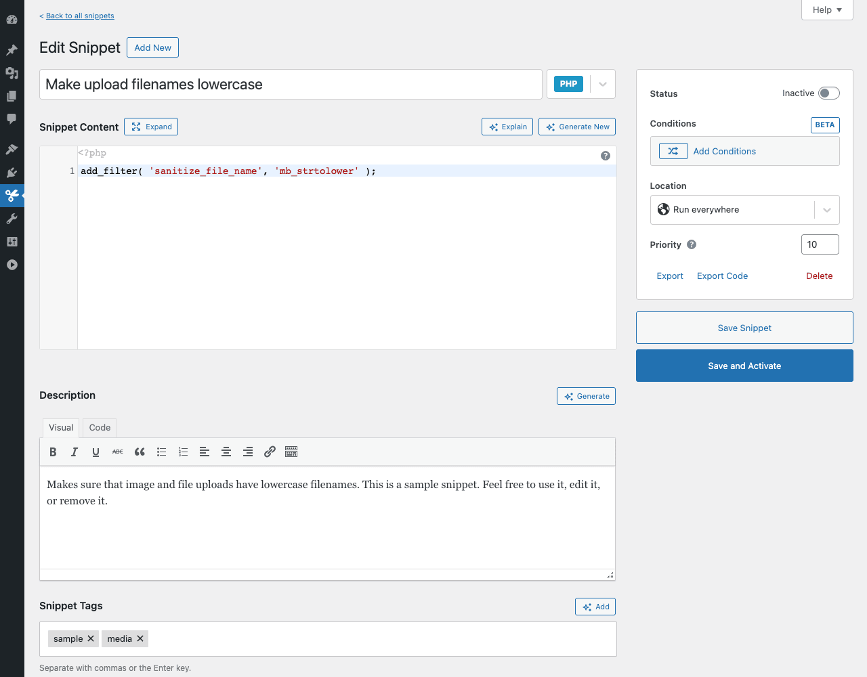The height and width of the screenshot is (677, 867).
Task: Align description text left
Action: point(205,452)
